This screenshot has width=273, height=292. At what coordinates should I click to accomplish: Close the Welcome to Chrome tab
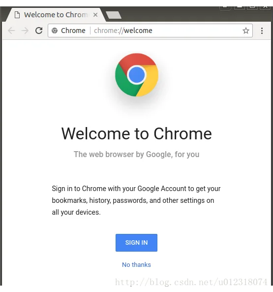click(x=95, y=15)
